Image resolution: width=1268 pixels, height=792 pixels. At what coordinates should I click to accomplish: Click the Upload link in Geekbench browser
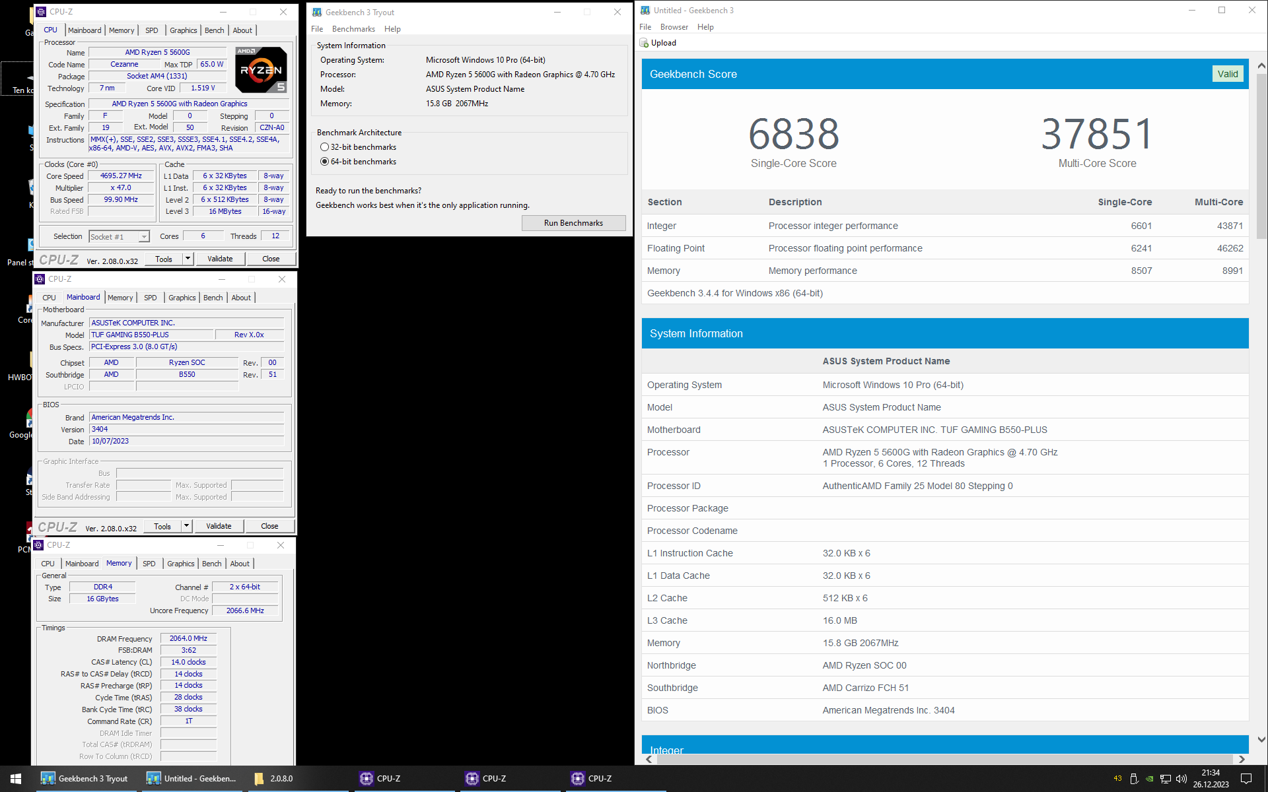coord(664,43)
